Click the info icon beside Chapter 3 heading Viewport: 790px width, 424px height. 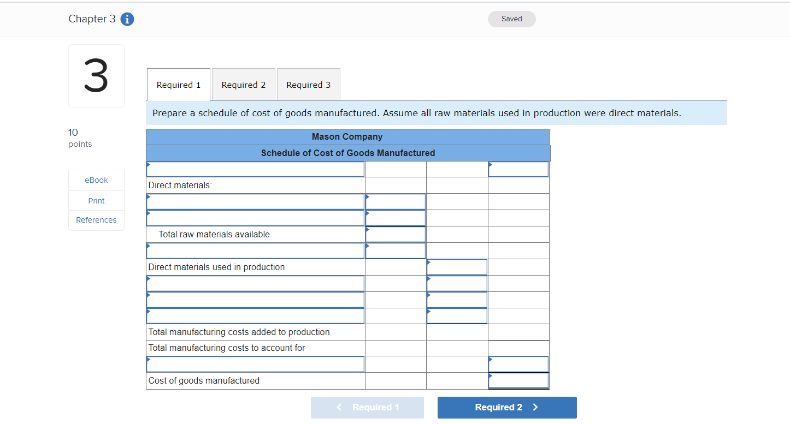(127, 19)
